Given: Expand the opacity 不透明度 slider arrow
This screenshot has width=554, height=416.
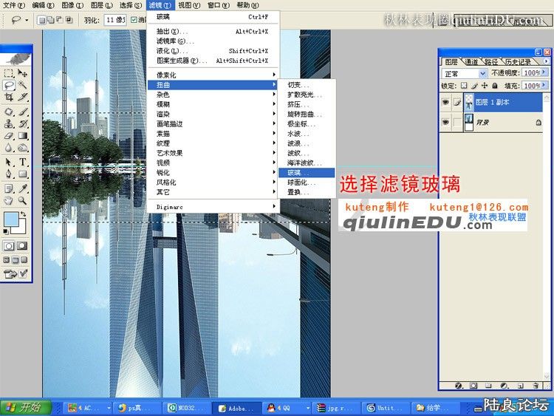Looking at the screenshot, I should pyautogui.click(x=547, y=74).
